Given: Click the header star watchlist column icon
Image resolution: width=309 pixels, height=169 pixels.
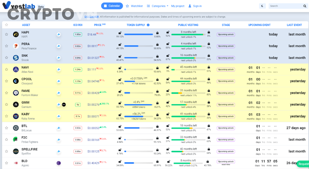Looking at the screenshot, I should point(7,25).
